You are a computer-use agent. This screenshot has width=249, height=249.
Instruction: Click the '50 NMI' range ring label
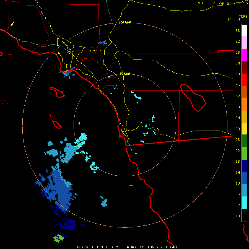pos(125,74)
